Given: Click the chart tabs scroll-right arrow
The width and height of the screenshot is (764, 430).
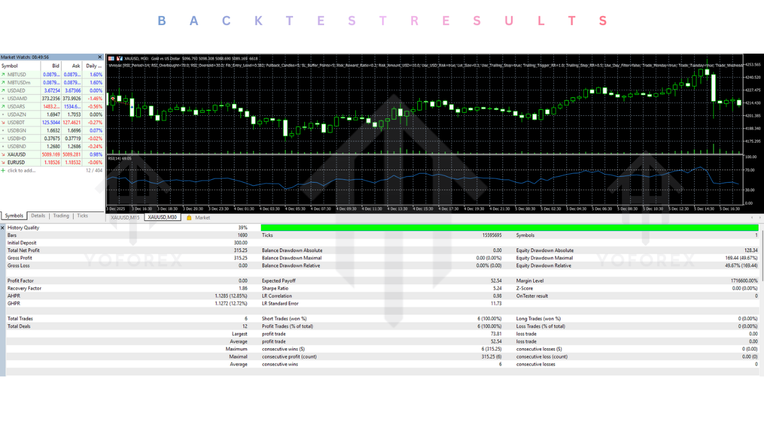Looking at the screenshot, I should pyautogui.click(x=759, y=217).
